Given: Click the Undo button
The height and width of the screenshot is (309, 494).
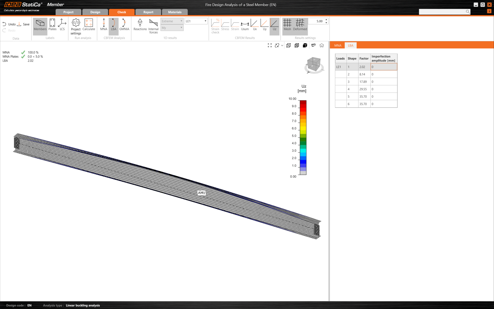Looking at the screenshot, I should click(x=9, y=24).
